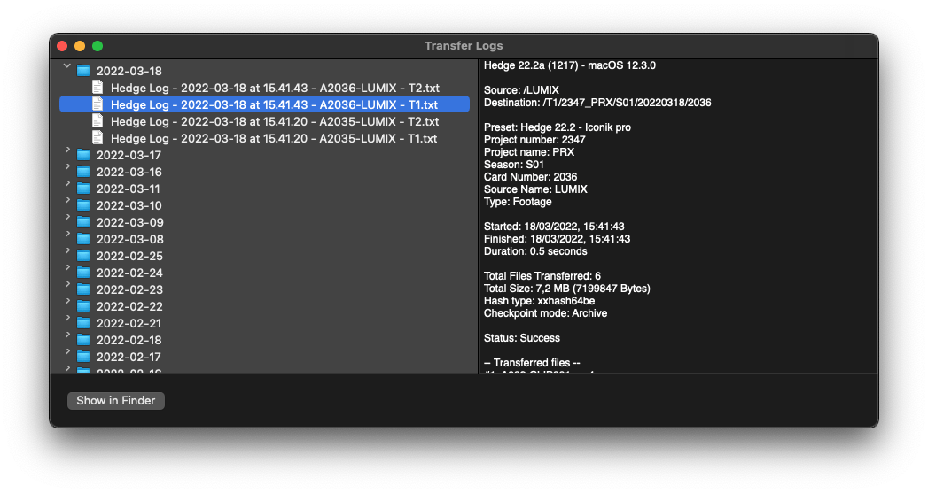Viewport: 928px width, 493px height.
Task: Select the 2022-03-08 folder row
Action: [129, 239]
